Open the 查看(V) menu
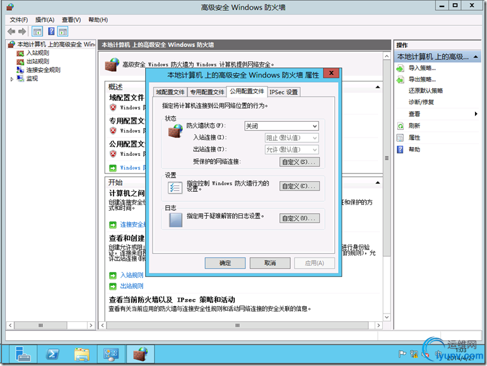The image size is (487, 366). coord(71,20)
